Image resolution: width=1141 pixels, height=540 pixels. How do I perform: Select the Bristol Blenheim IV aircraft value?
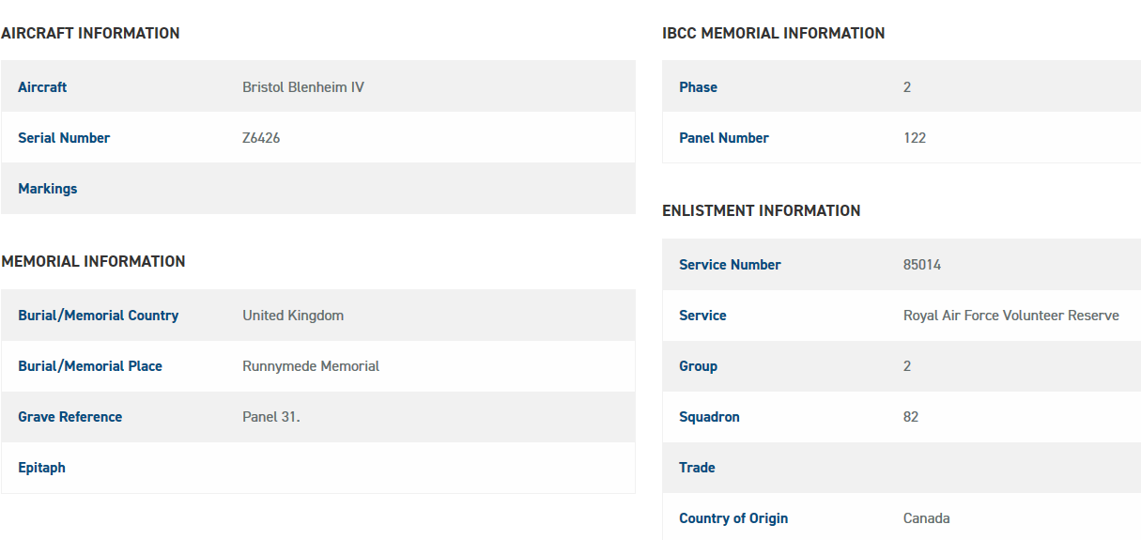[303, 87]
